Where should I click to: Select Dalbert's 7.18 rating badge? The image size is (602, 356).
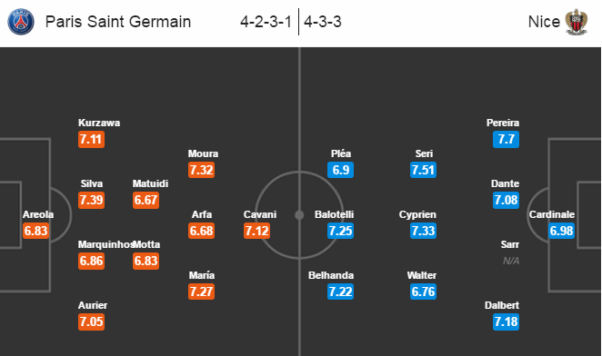coord(506,321)
